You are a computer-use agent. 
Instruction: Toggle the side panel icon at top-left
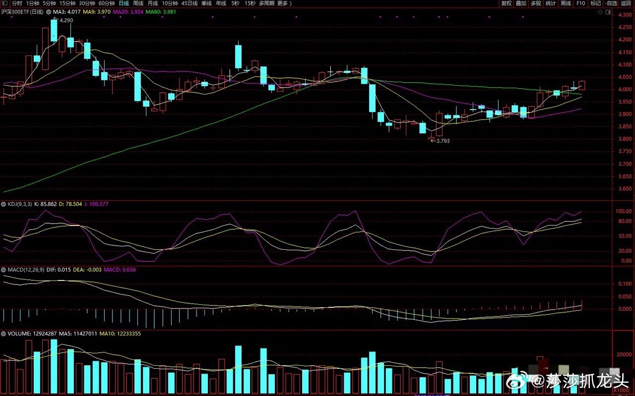pos(4,3)
